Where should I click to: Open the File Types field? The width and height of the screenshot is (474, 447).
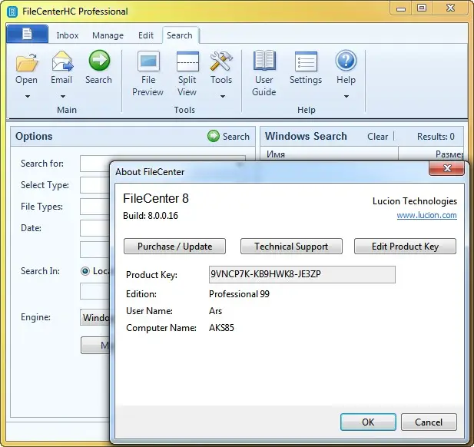(x=95, y=207)
